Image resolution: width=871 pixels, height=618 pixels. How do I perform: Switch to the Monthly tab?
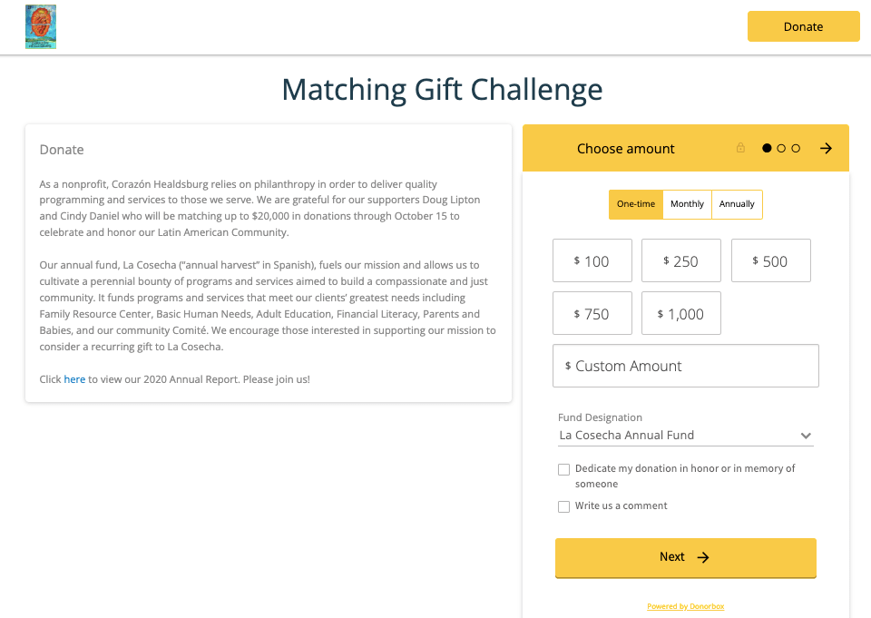[x=687, y=204]
